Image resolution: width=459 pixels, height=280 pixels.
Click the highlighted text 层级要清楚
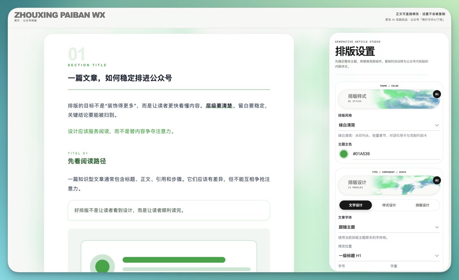tap(219, 106)
